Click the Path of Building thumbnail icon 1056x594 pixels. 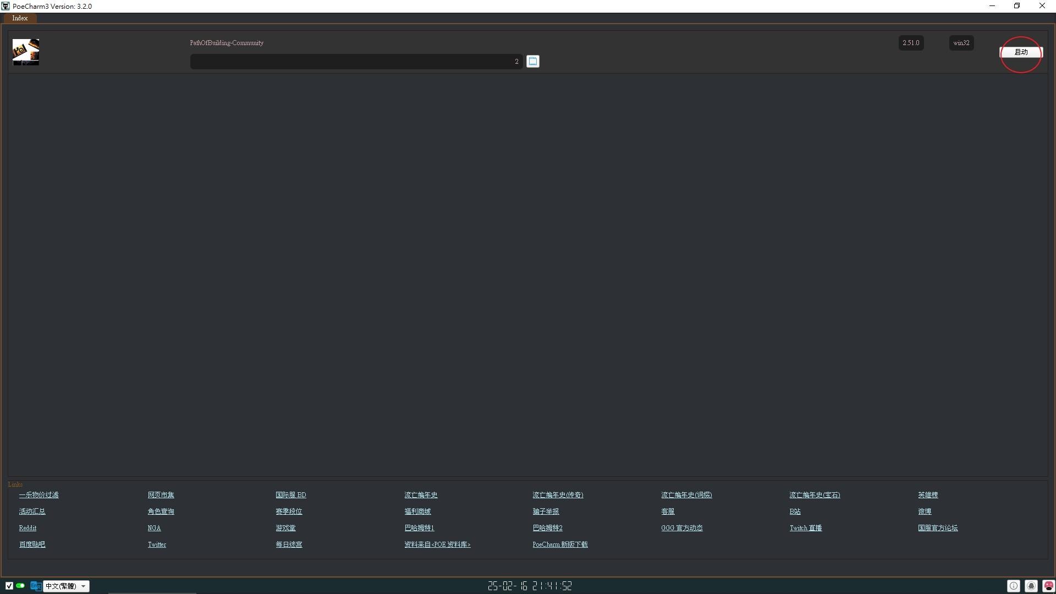click(26, 52)
